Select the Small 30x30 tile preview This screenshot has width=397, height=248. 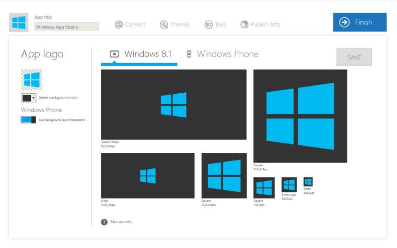click(308, 182)
